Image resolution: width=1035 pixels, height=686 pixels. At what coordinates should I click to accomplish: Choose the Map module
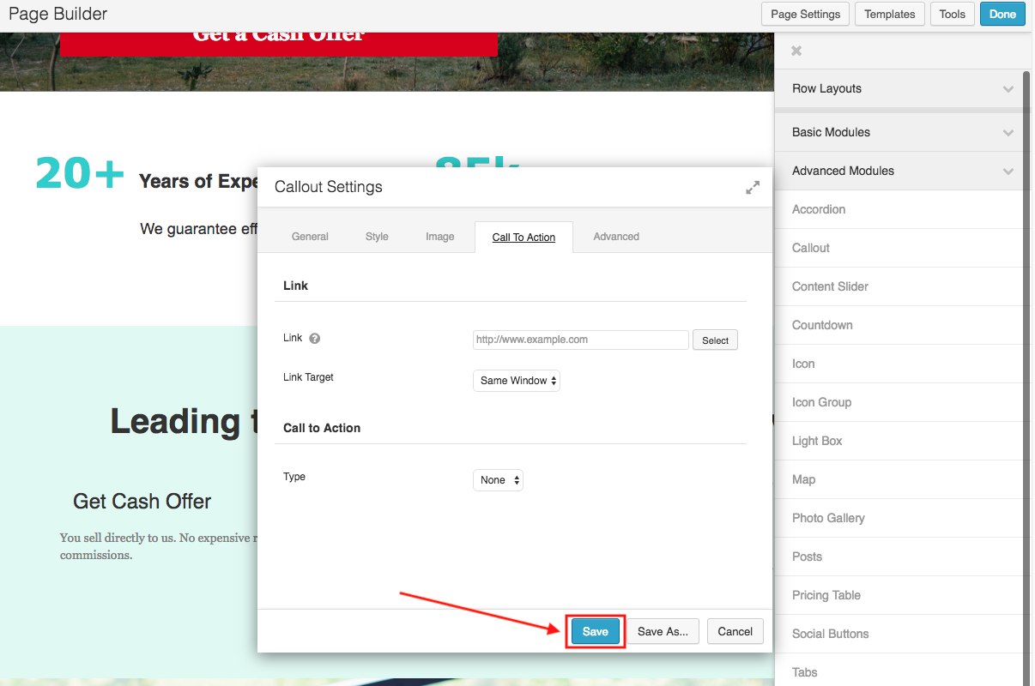pos(899,479)
